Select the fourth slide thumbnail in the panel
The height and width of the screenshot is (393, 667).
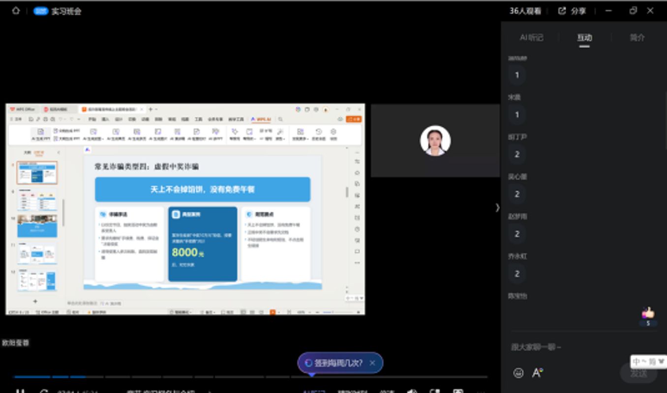(x=37, y=253)
